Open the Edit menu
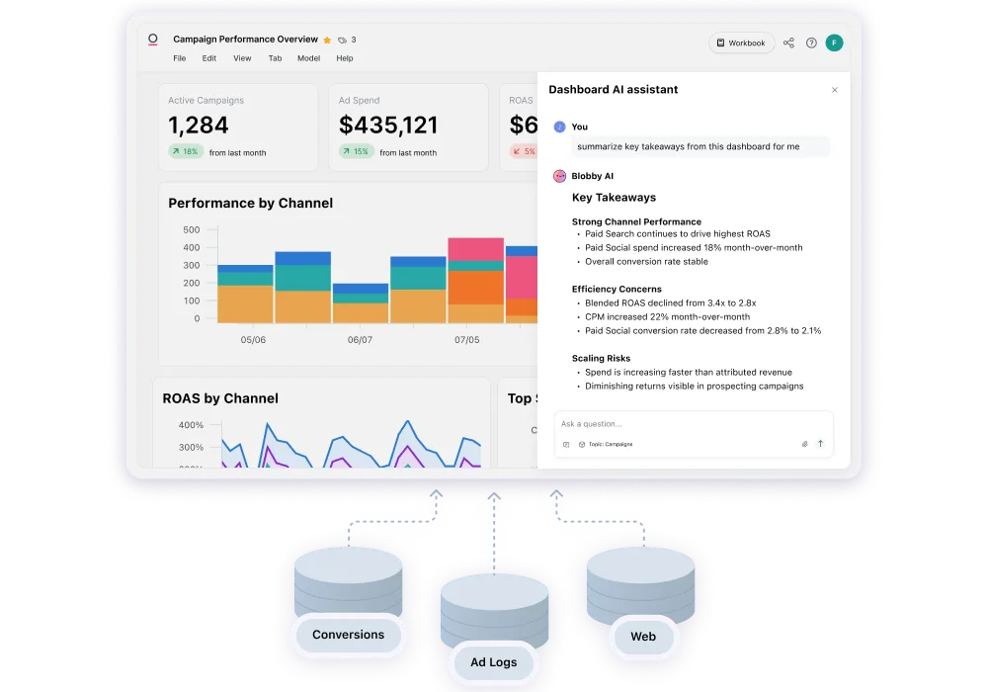Viewport: 988px width, 692px height. [x=209, y=58]
